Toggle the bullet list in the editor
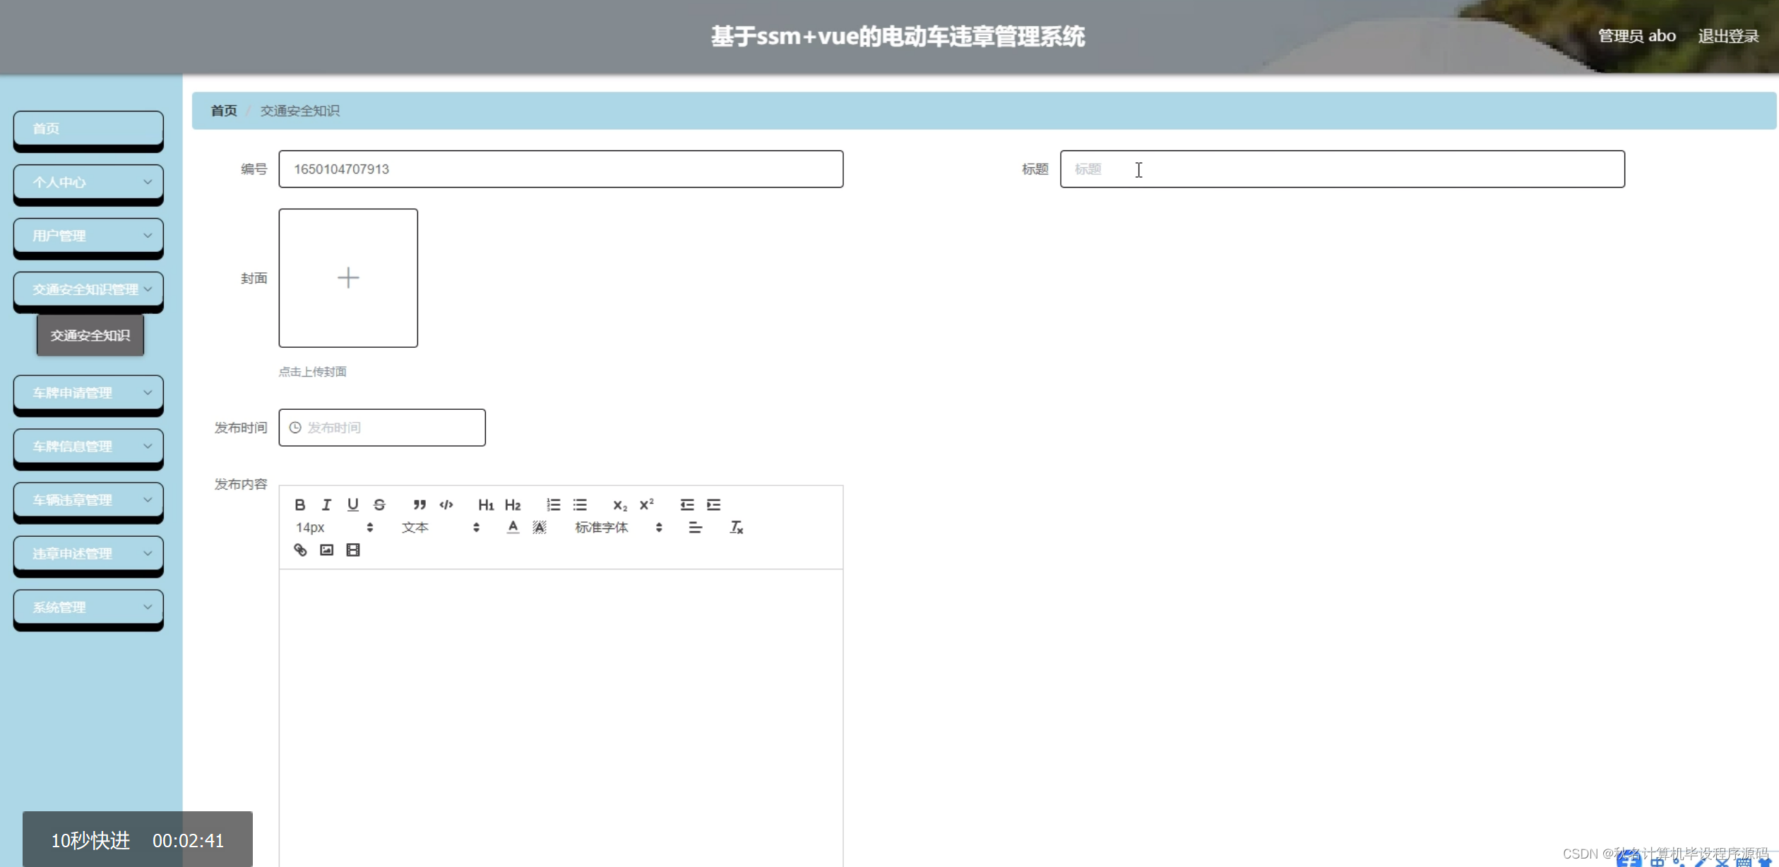1779x867 pixels. coord(579,504)
